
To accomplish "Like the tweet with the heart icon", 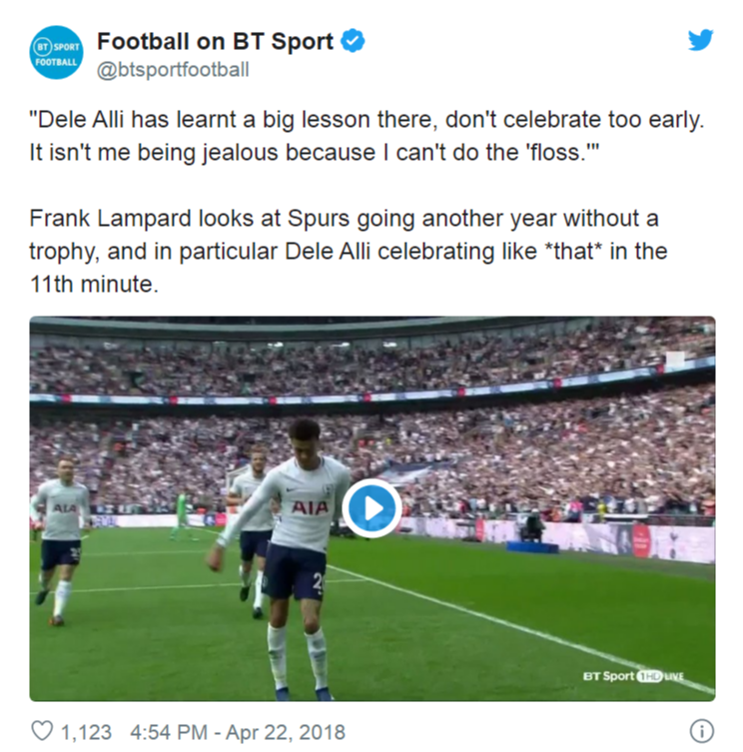I will (41, 731).
